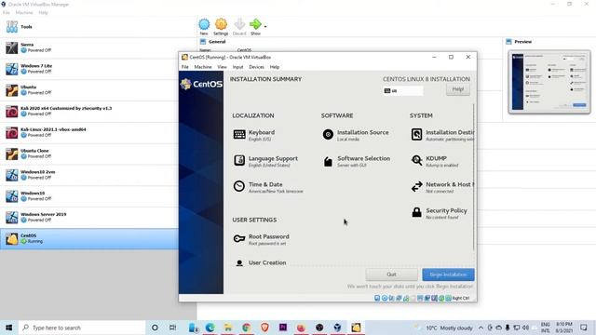Open Installation Destination settings

coord(442,135)
